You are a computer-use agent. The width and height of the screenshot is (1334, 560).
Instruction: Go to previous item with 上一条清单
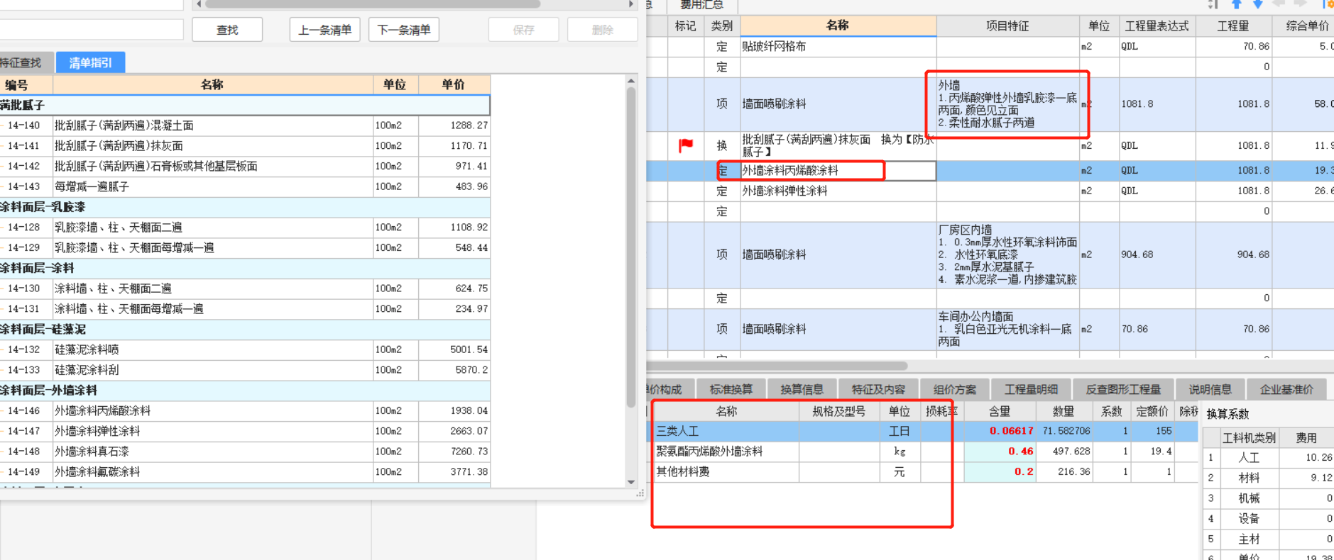325,30
